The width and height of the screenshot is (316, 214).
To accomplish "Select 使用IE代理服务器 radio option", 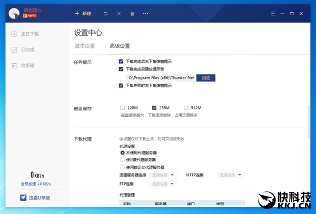I will (122, 160).
